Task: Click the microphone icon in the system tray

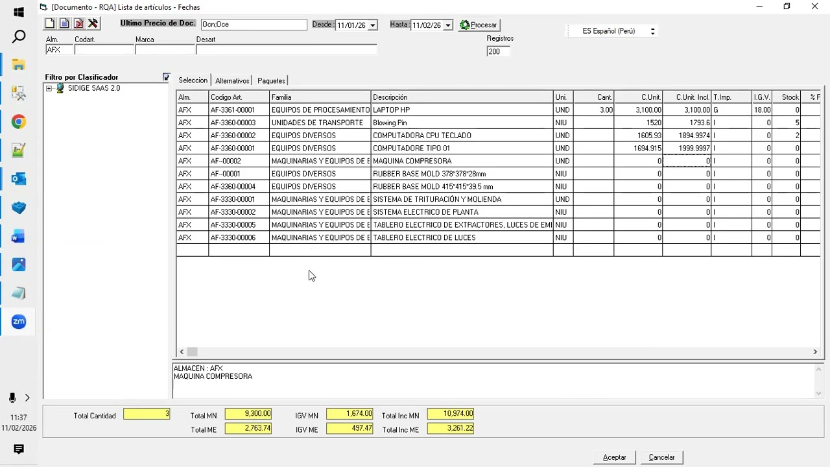Action: [x=12, y=398]
